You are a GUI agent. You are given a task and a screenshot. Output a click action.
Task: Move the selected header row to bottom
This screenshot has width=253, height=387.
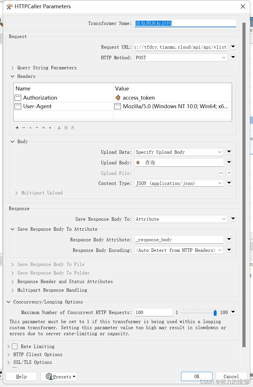50,128
